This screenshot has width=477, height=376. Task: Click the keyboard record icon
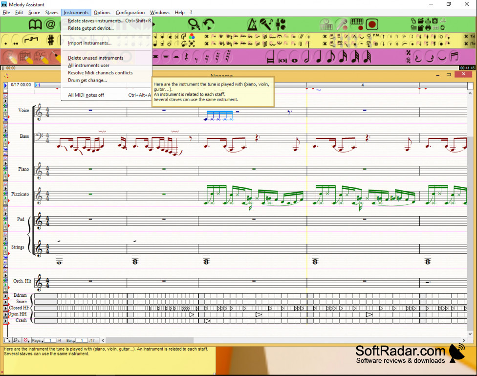(x=357, y=24)
